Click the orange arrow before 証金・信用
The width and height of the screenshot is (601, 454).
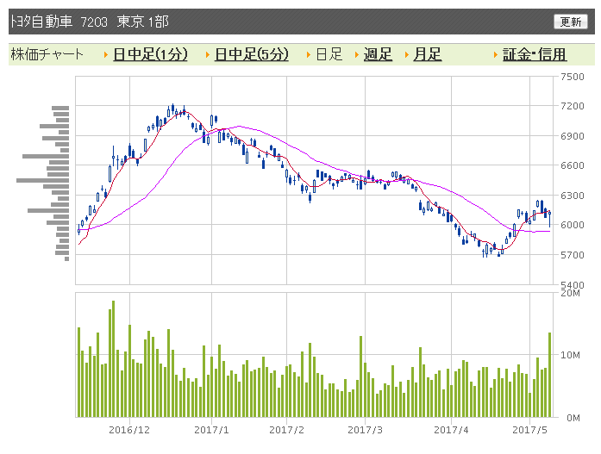[496, 55]
